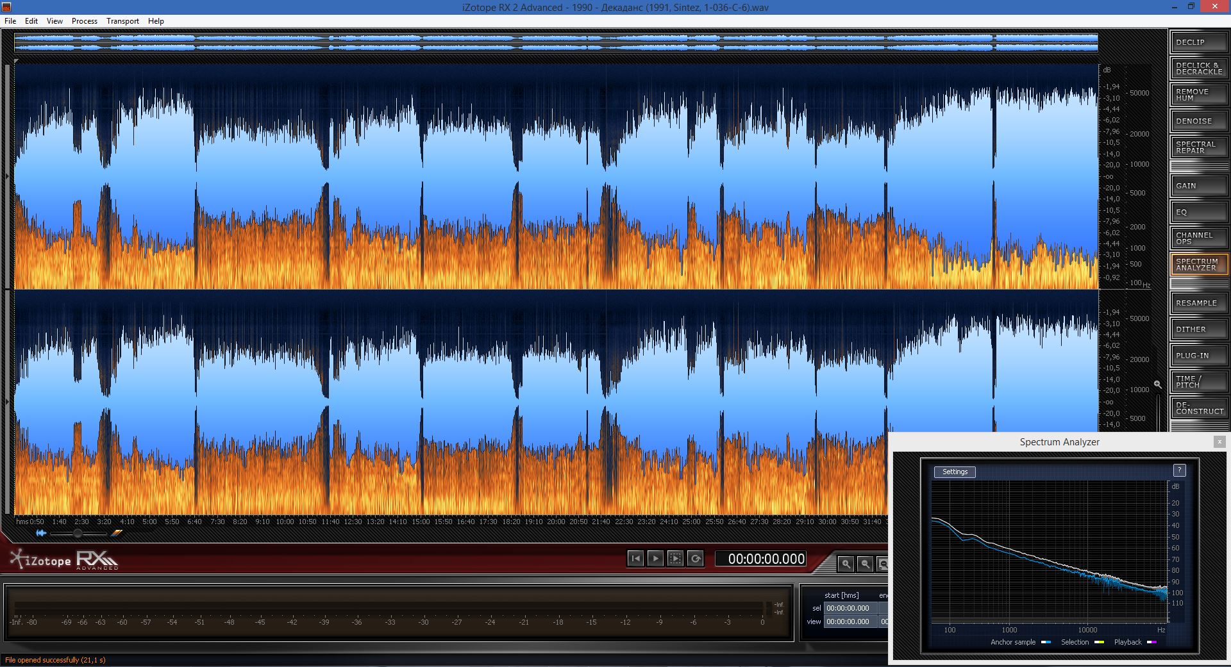Click the selection start time field
The height and width of the screenshot is (667, 1231).
pyautogui.click(x=850, y=608)
